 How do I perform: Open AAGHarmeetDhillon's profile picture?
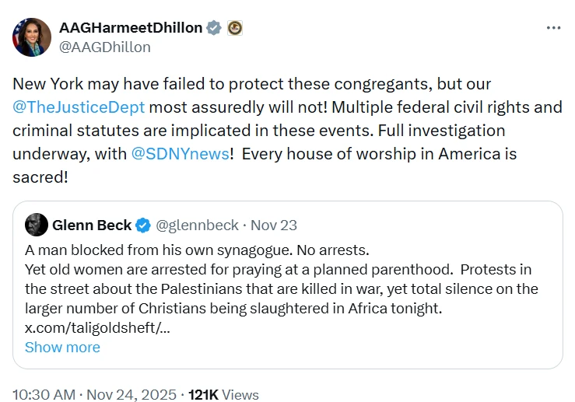32,37
